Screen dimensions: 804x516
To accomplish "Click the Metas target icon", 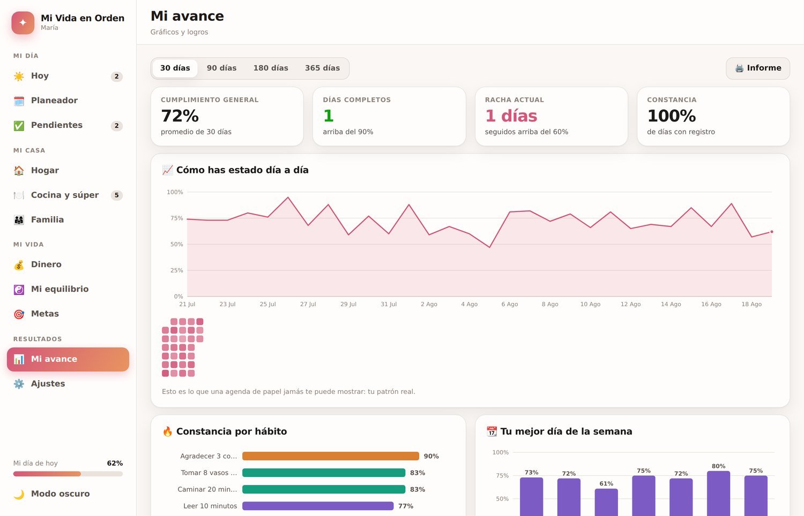I will pos(19,314).
